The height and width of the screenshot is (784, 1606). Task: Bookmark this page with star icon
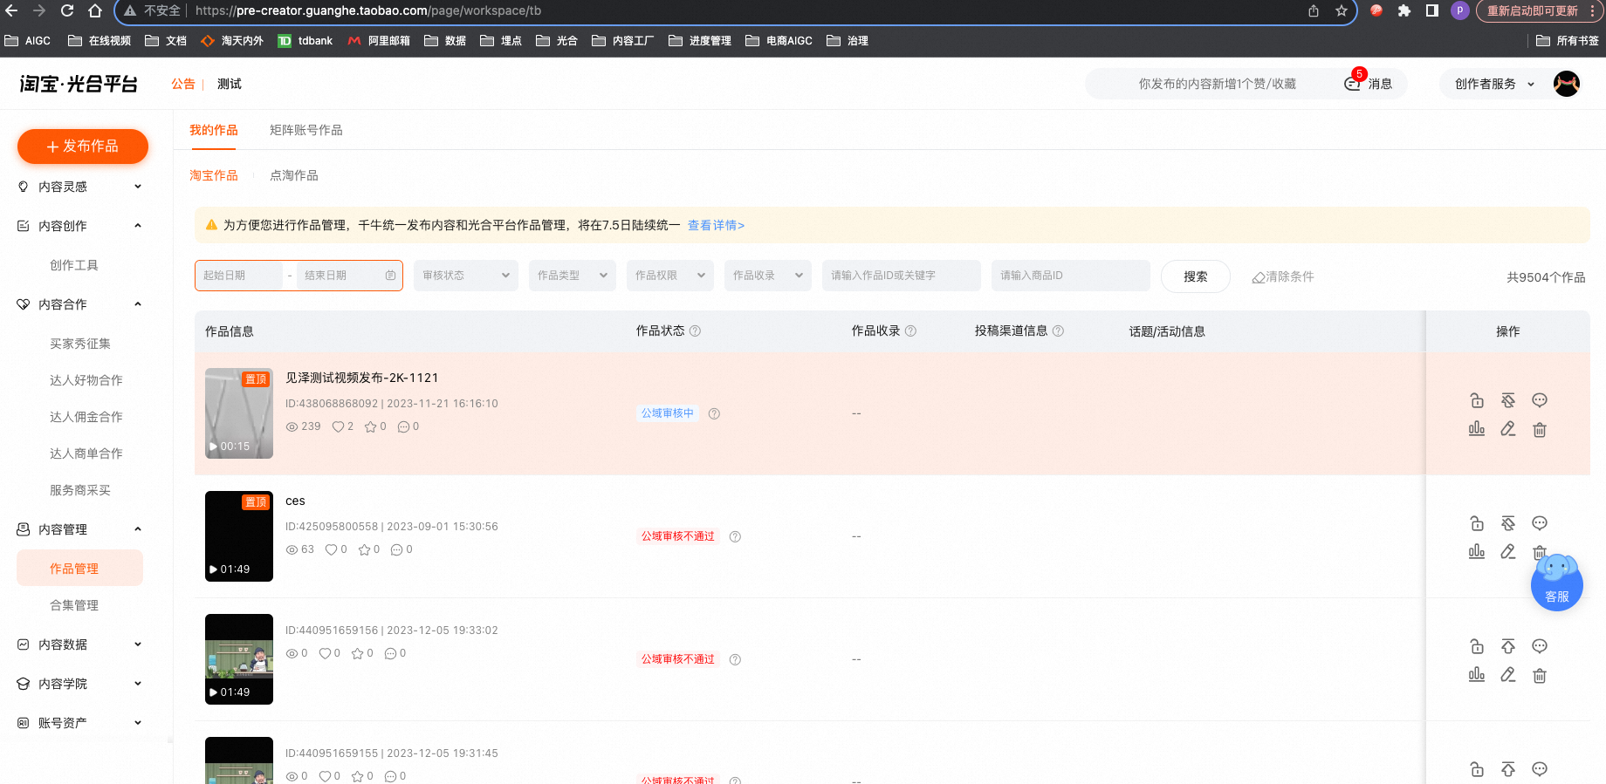(x=1342, y=11)
